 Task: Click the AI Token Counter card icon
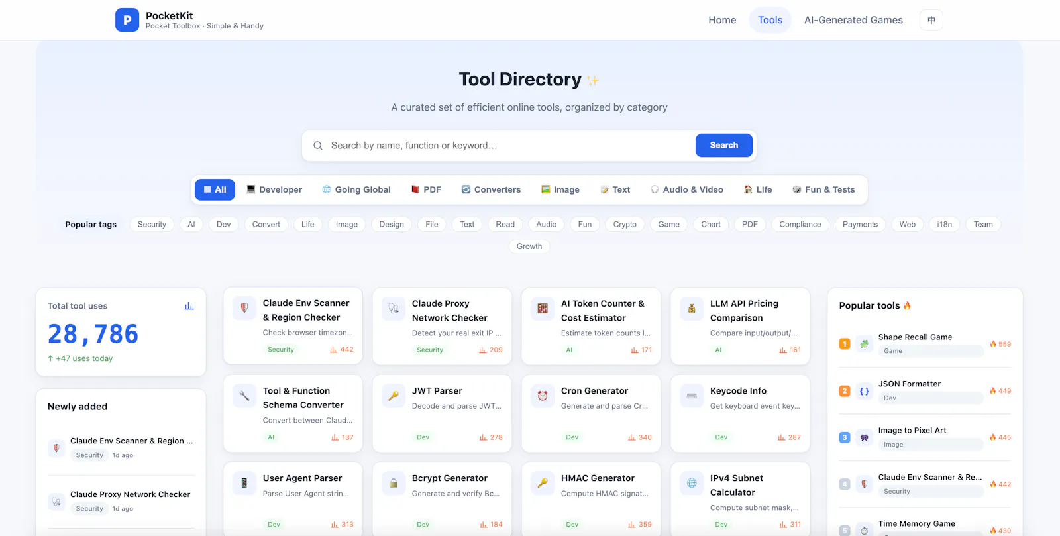tap(543, 309)
